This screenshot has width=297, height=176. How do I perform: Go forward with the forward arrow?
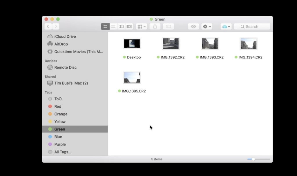click(56, 26)
